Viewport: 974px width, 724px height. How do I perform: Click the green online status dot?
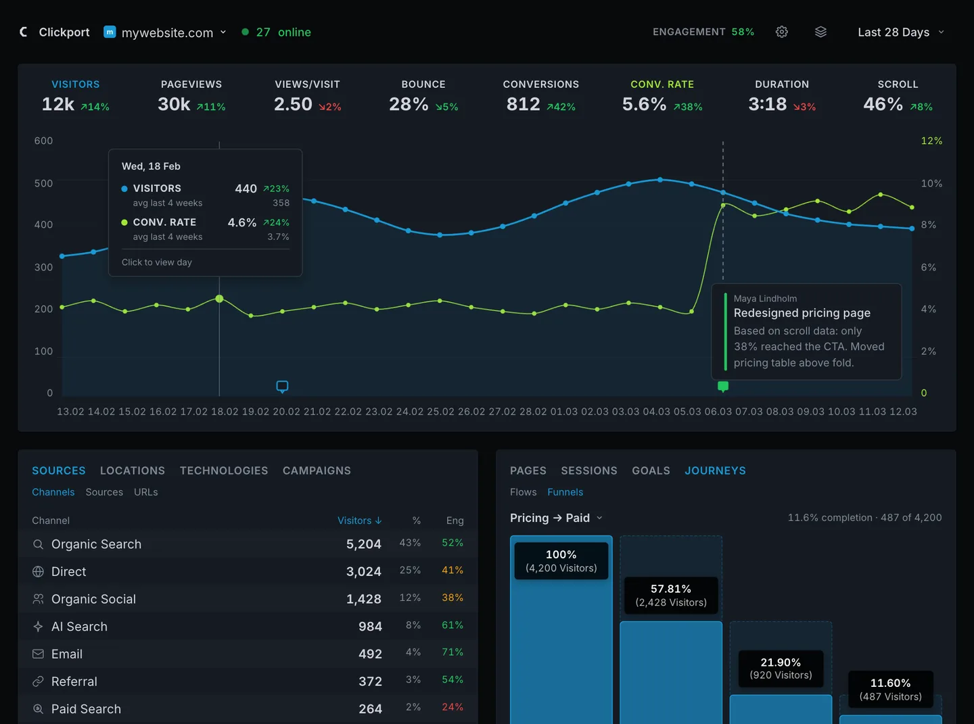pos(246,32)
